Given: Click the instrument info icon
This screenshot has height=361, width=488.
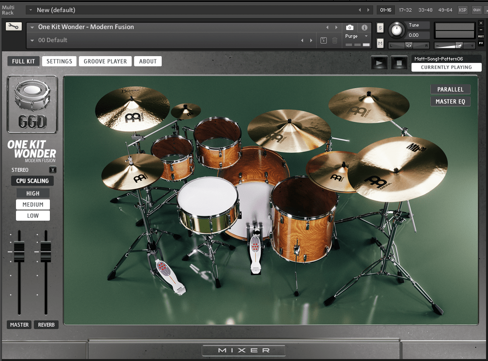Looking at the screenshot, I should (x=364, y=28).
